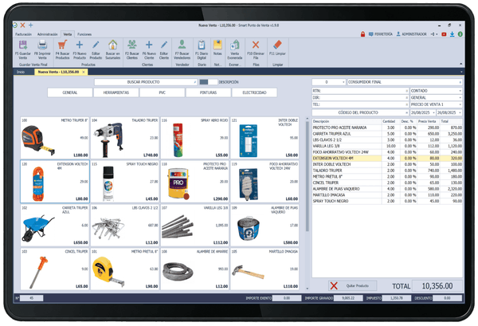Screen dimensions: 478x326
Task: Click the blue plus quick-access icon
Action: [30, 26]
